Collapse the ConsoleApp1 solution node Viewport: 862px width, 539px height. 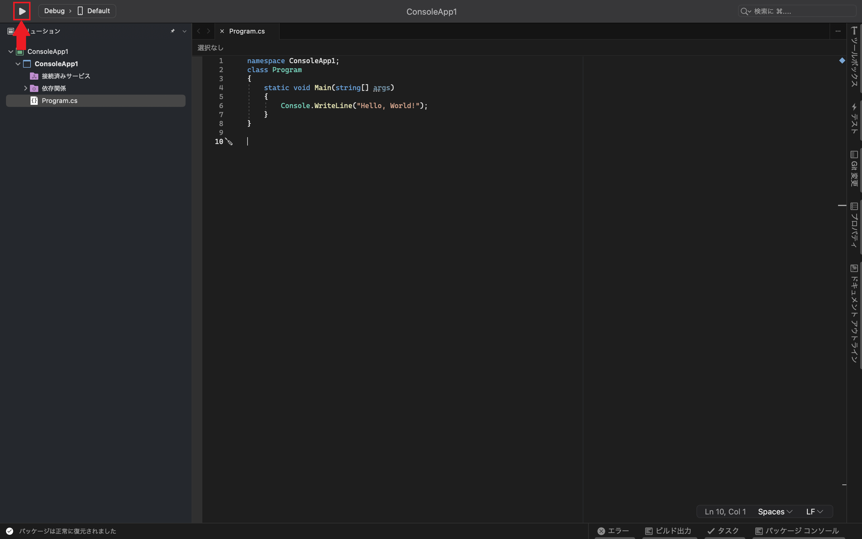pos(11,52)
